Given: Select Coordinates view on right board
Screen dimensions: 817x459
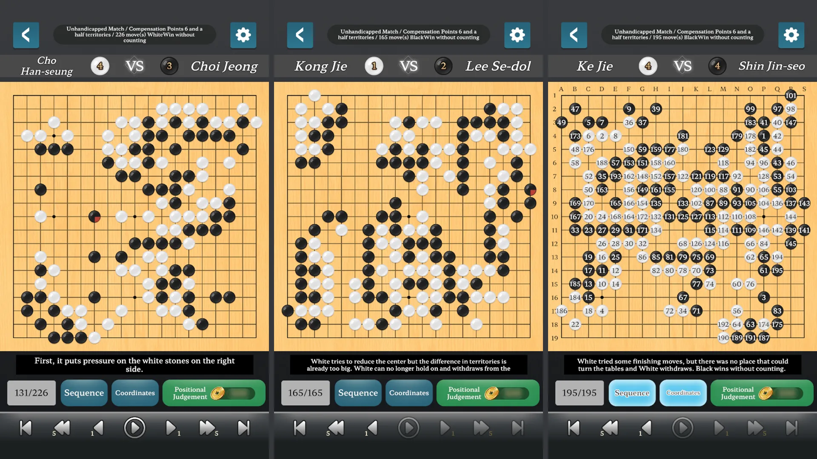Looking at the screenshot, I should [x=683, y=393].
